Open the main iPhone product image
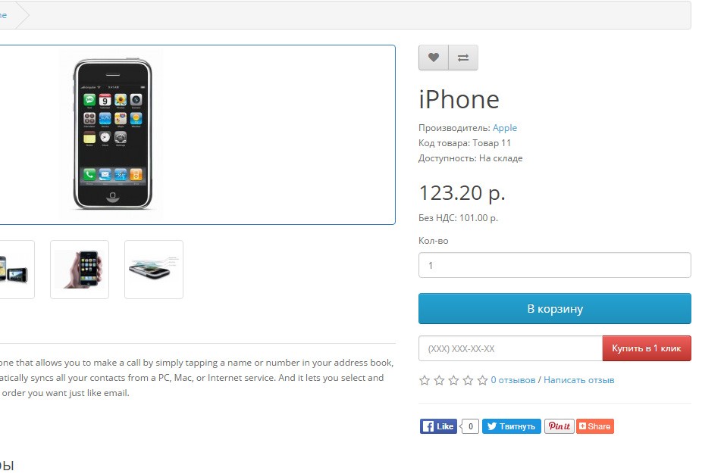 112,134
